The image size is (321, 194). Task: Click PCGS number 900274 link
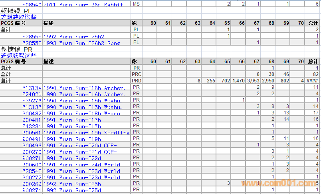point(32,190)
